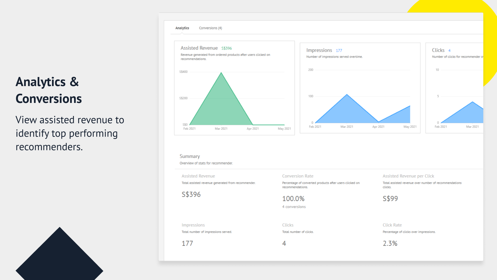The height and width of the screenshot is (280, 497).
Task: Click the 177 total impressions summary value
Action: point(187,243)
